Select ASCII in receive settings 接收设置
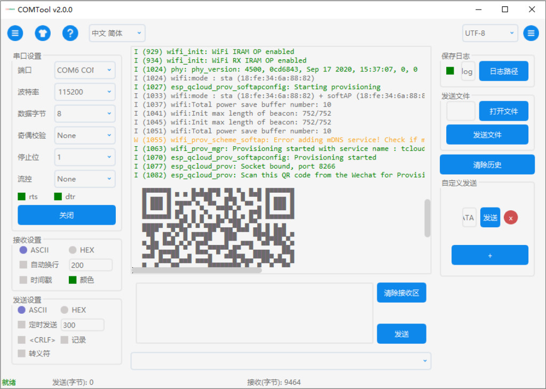546x389 pixels. point(23,250)
